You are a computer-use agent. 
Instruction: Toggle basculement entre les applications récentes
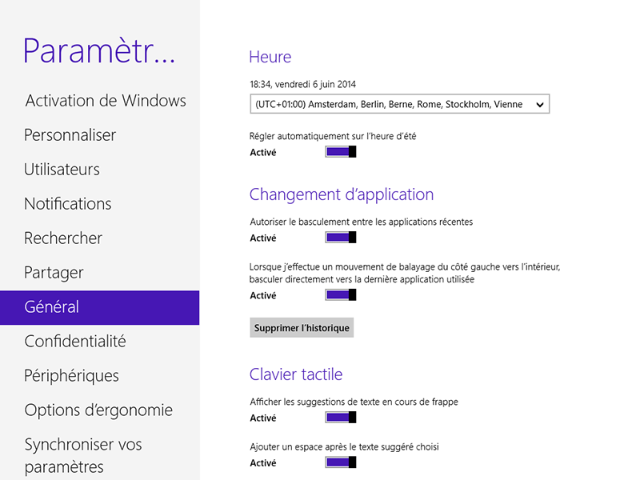coord(340,238)
